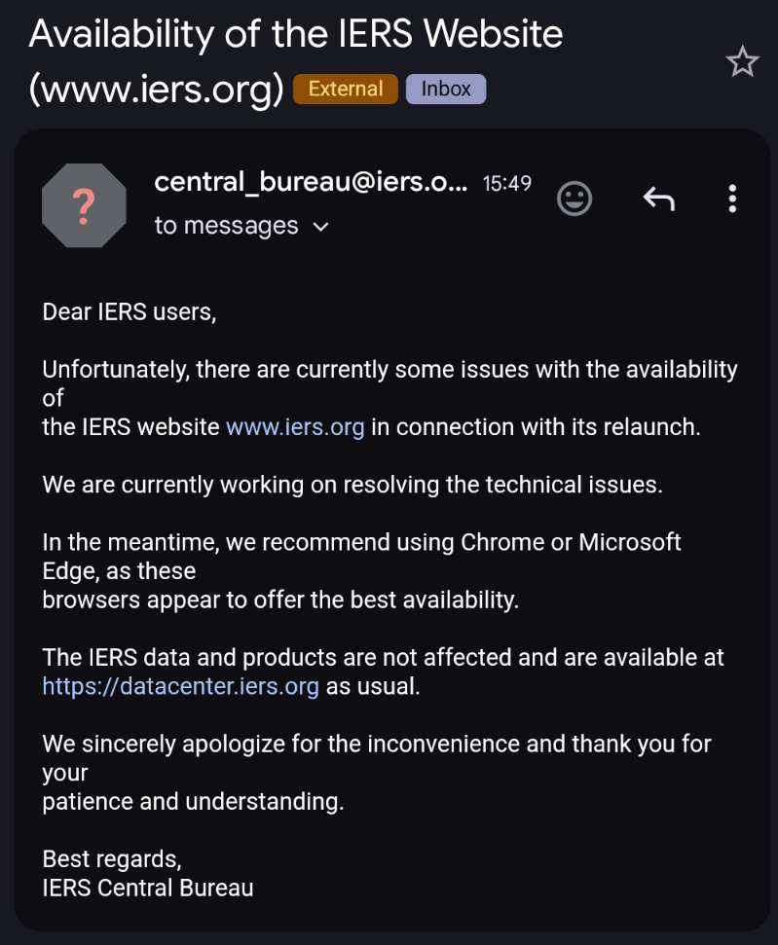
Task: Add an emoji reaction to the message
Action: 574,199
